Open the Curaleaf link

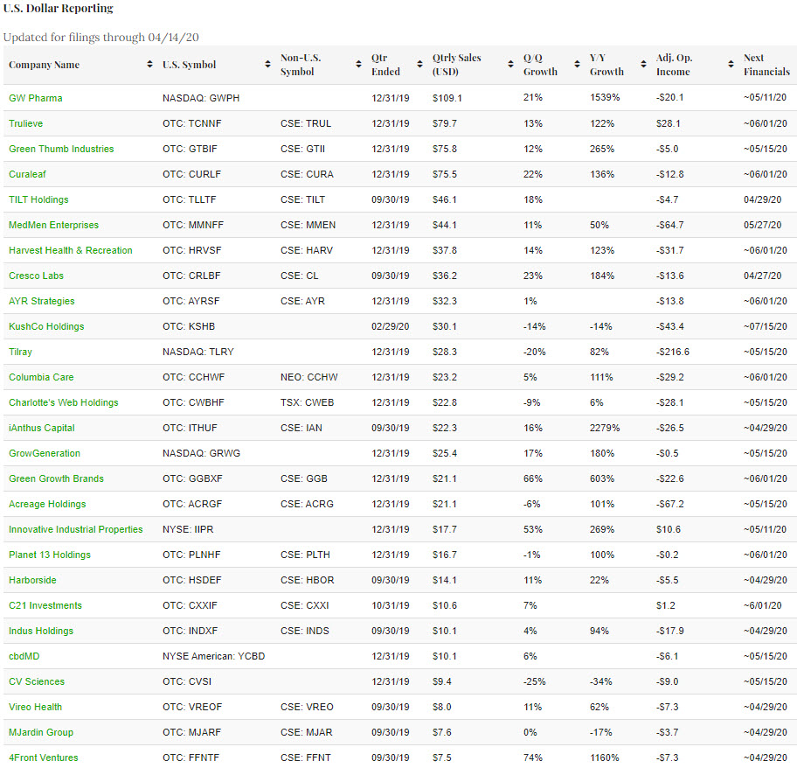coord(27,174)
